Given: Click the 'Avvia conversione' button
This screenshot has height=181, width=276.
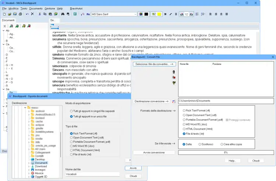Looking at the screenshot, I should (x=154, y=153).
